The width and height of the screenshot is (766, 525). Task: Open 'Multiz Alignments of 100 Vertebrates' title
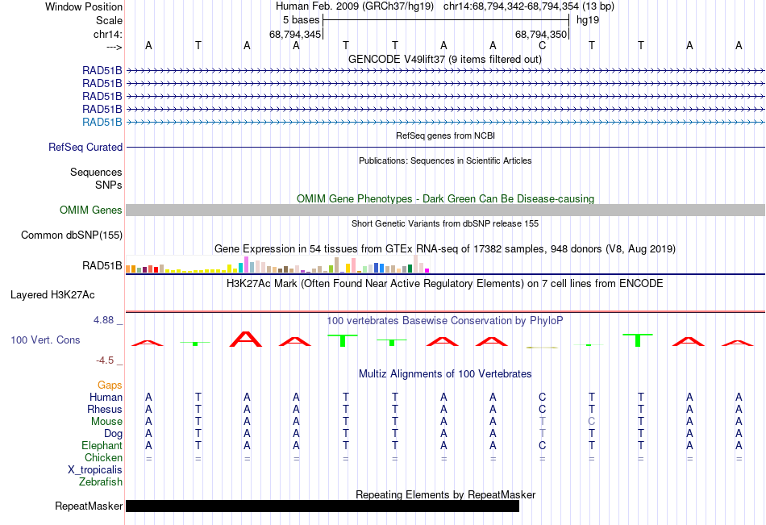[445, 374]
